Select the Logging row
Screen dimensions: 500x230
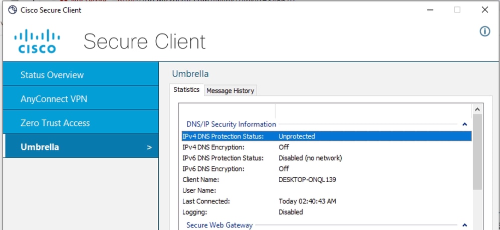[x=327, y=212]
